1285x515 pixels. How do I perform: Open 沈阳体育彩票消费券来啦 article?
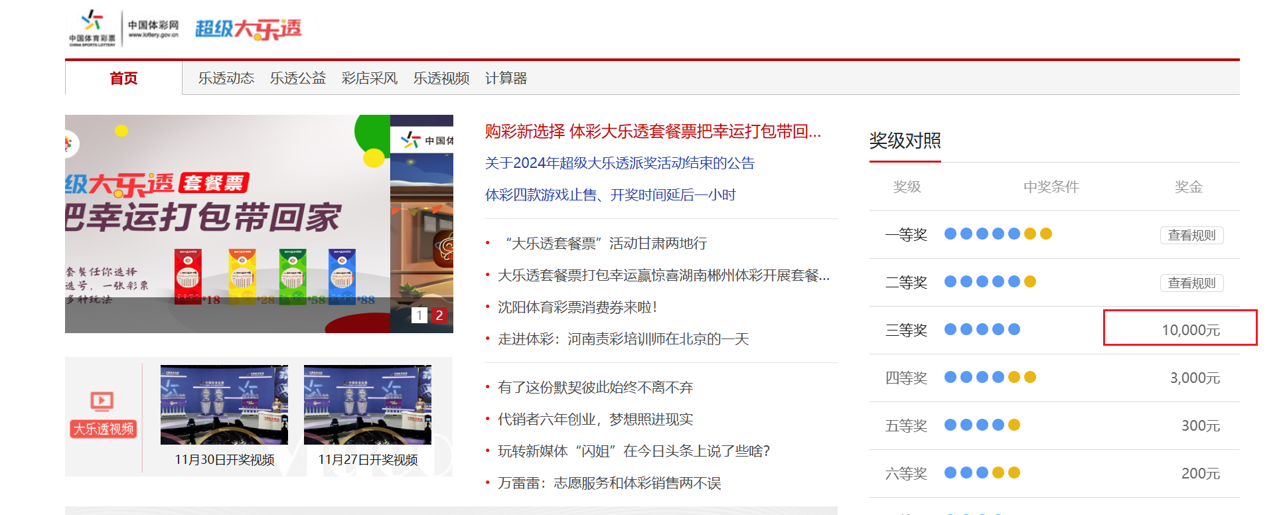[x=577, y=307]
